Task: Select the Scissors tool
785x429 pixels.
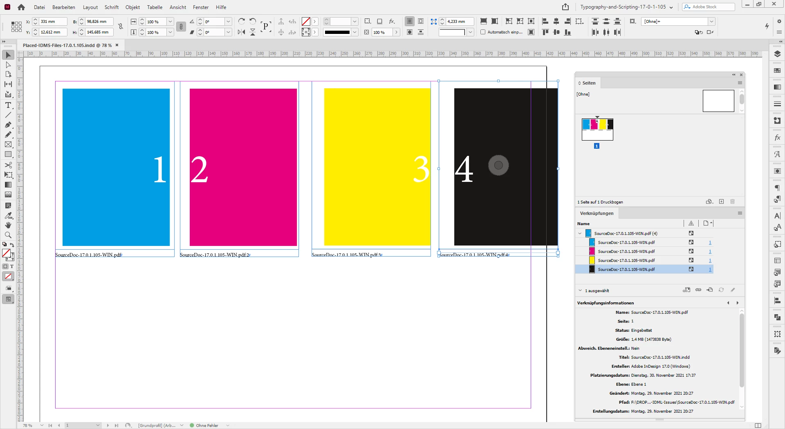Action: click(x=8, y=165)
